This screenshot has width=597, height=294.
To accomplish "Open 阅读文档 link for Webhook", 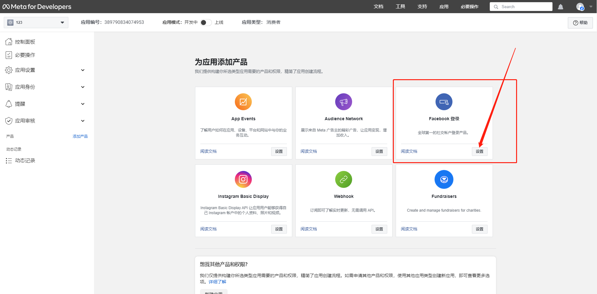I will click(x=309, y=229).
